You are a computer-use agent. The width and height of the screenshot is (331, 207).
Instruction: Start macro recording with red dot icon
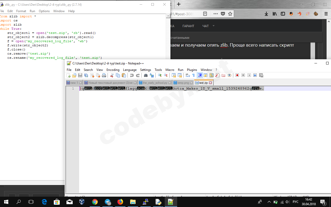pos(237,75)
